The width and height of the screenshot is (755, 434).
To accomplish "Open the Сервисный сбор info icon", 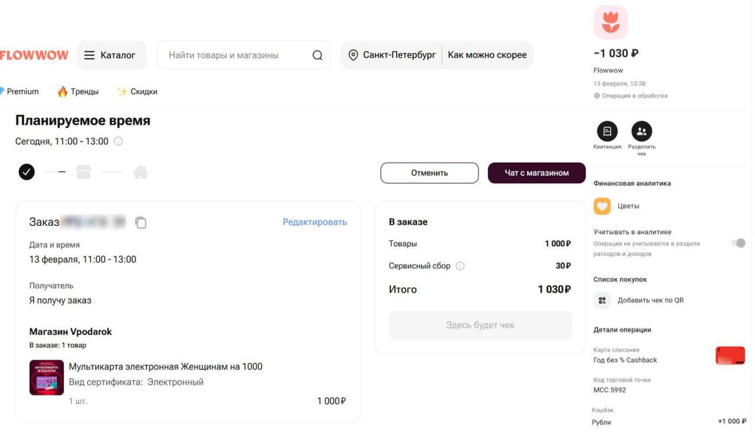I will 459,265.
